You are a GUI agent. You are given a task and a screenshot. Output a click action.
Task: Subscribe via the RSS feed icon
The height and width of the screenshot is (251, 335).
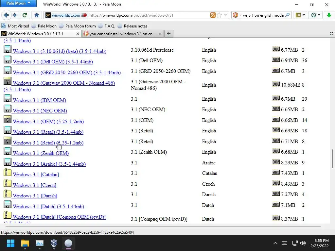click(213, 15)
